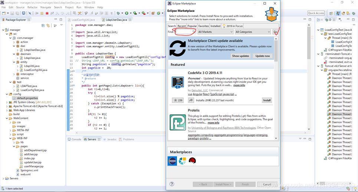This screenshot has height=192, width=358.
Task: Select the Favorites tab in Marketplace
Action: point(203,26)
